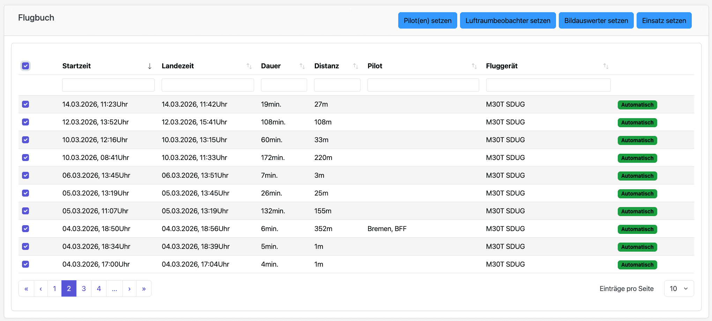712x321 pixels.
Task: Deselect the row with pilot Bremen, BFF
Action: [x=25, y=229]
